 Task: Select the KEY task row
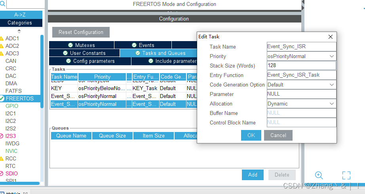(x=124, y=88)
